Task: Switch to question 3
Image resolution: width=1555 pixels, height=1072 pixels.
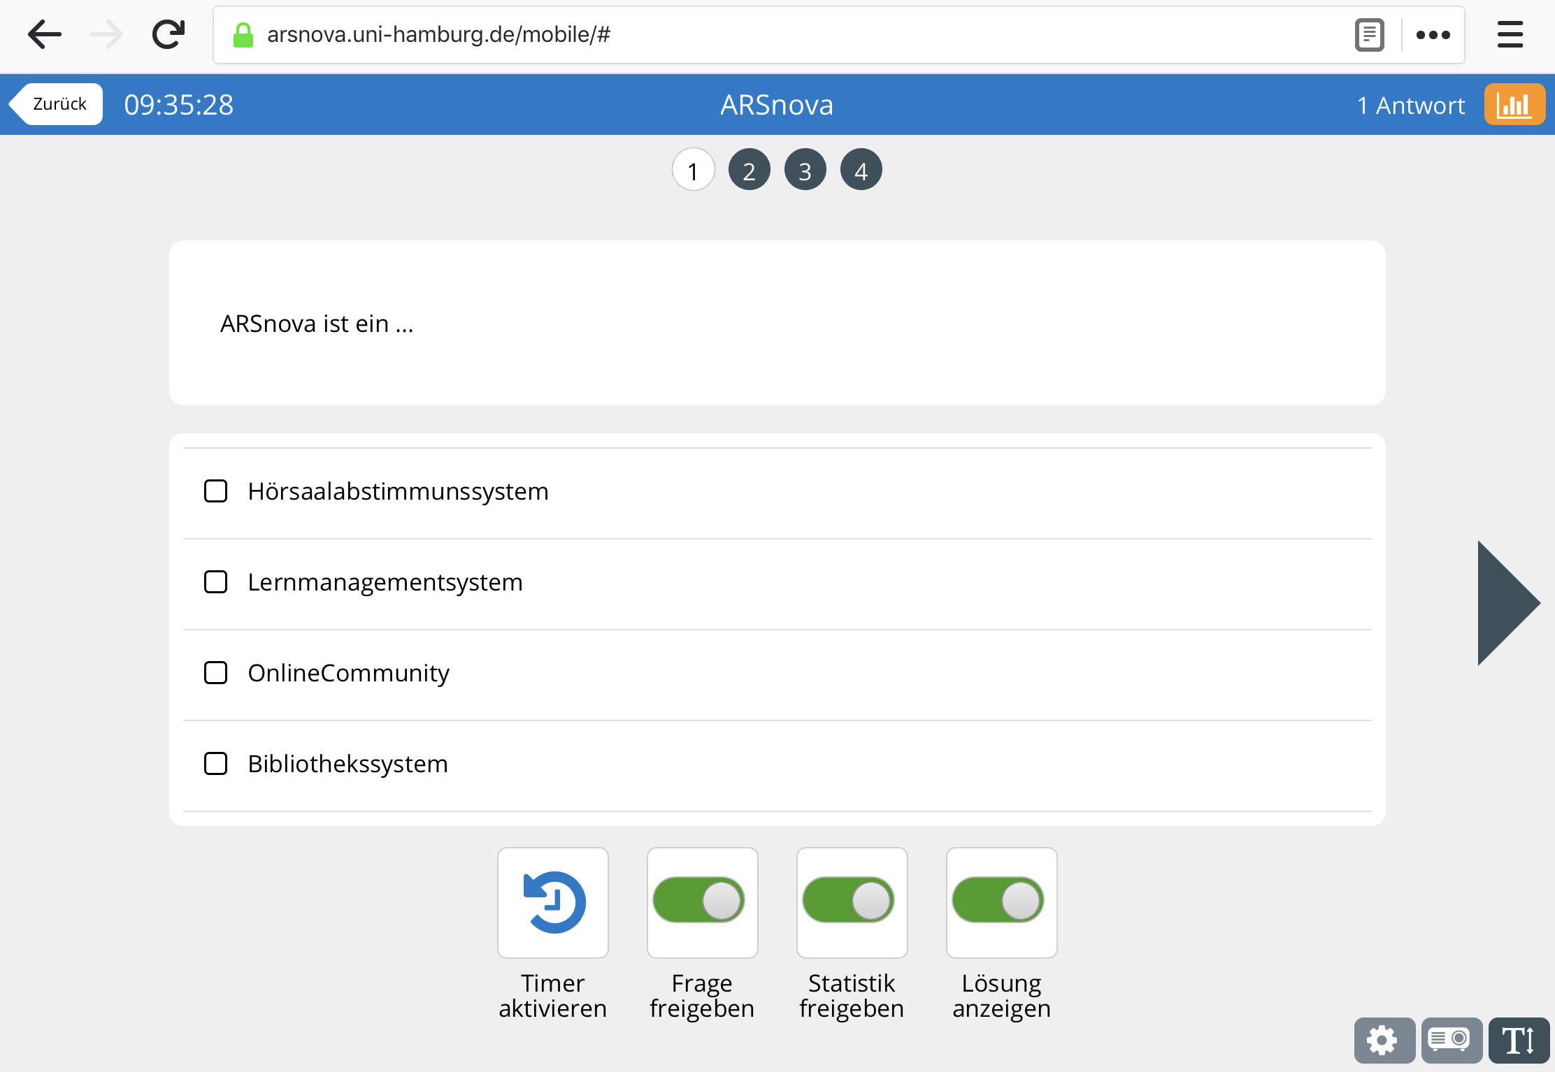Action: (805, 170)
